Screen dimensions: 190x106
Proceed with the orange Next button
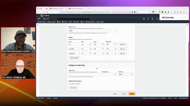[x=132, y=94]
